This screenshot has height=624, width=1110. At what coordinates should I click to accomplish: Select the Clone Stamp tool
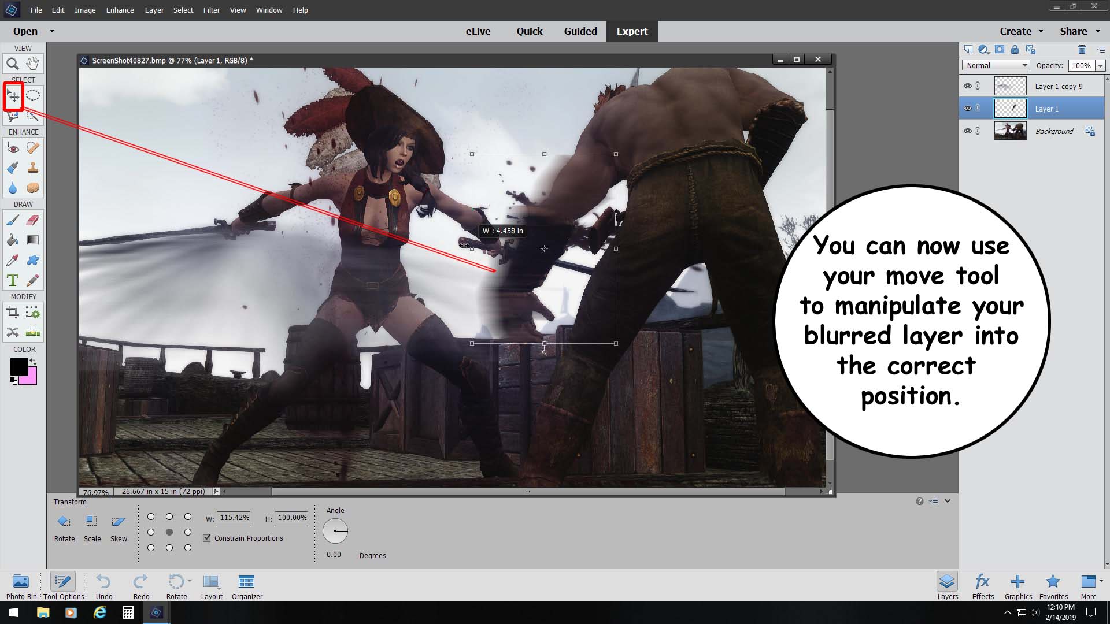33,168
